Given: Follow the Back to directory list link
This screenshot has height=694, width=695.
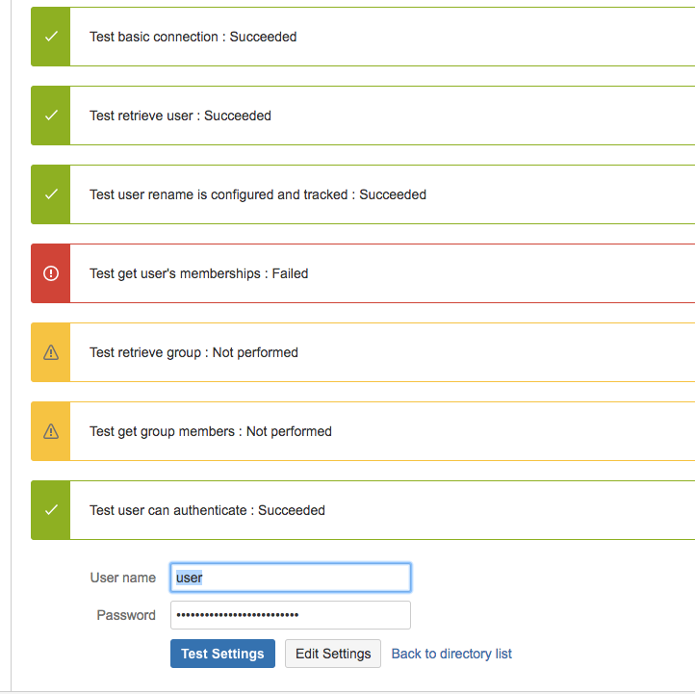Looking at the screenshot, I should tap(451, 654).
